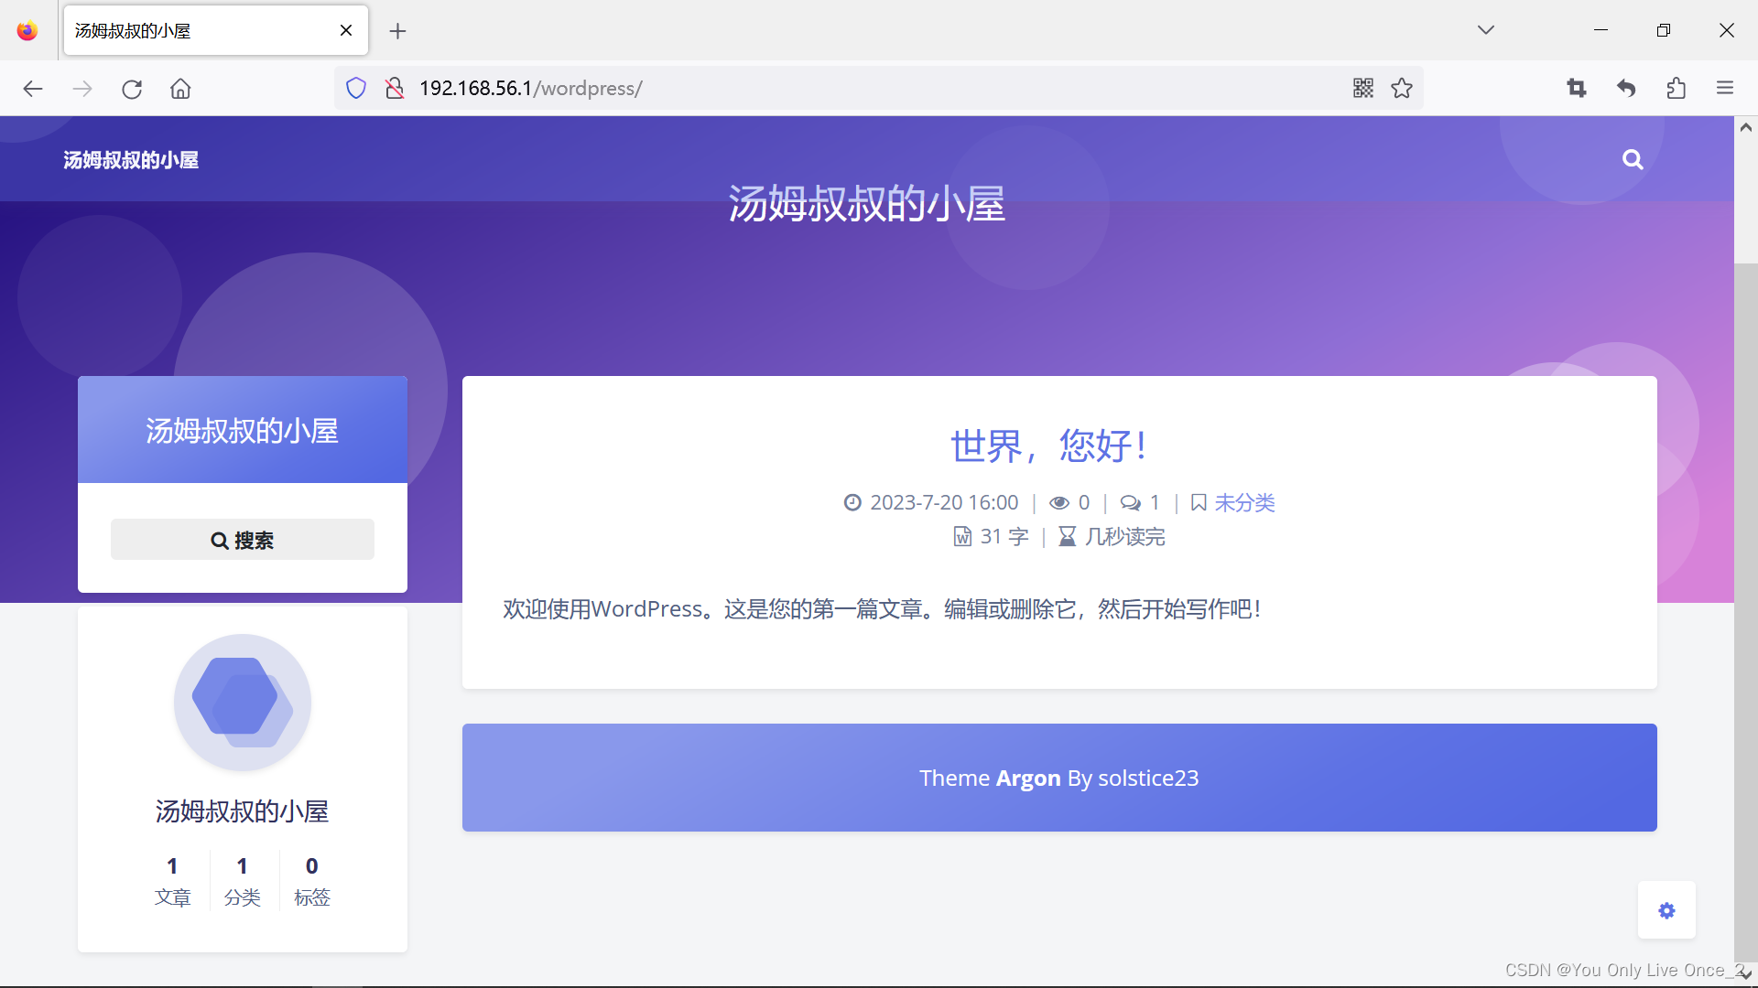
Task: View the 0 标签 count
Action: (x=312, y=881)
